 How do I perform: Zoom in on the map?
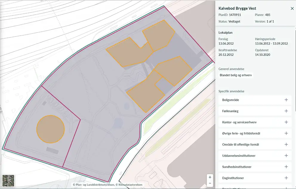pyautogui.click(x=210, y=177)
